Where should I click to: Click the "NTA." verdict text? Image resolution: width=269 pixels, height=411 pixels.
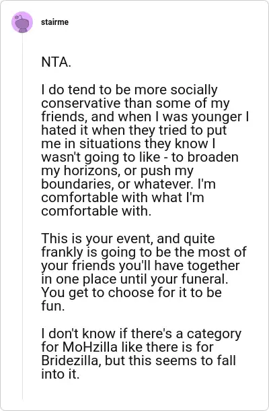click(56, 63)
